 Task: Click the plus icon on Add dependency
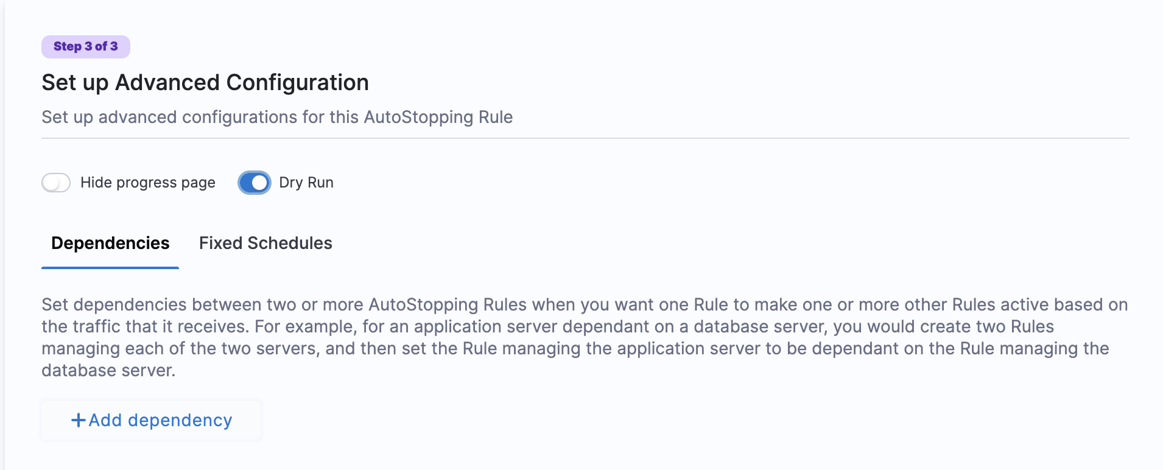pyautogui.click(x=78, y=420)
